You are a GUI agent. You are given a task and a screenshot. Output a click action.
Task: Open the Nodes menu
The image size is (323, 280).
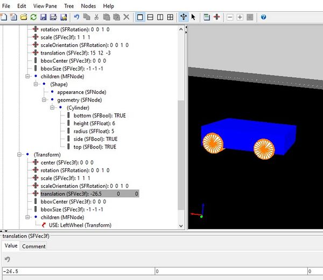pos(88,5)
